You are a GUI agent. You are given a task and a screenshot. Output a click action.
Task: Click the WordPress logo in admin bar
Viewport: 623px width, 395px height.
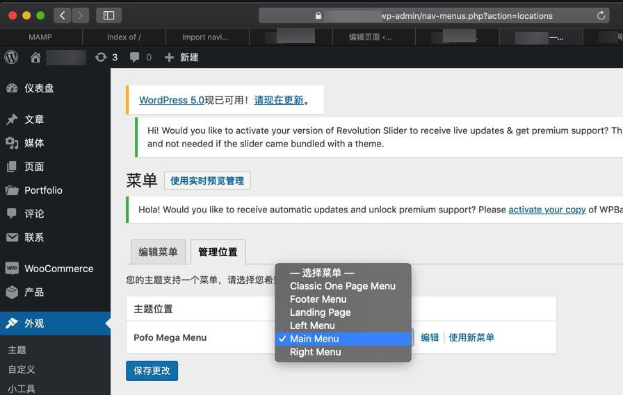(x=12, y=58)
